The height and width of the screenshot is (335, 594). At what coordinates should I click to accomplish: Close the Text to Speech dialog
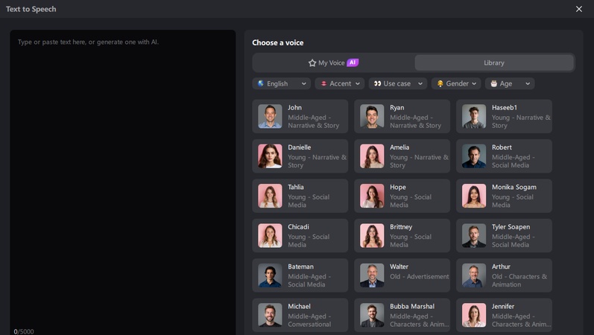(x=579, y=9)
